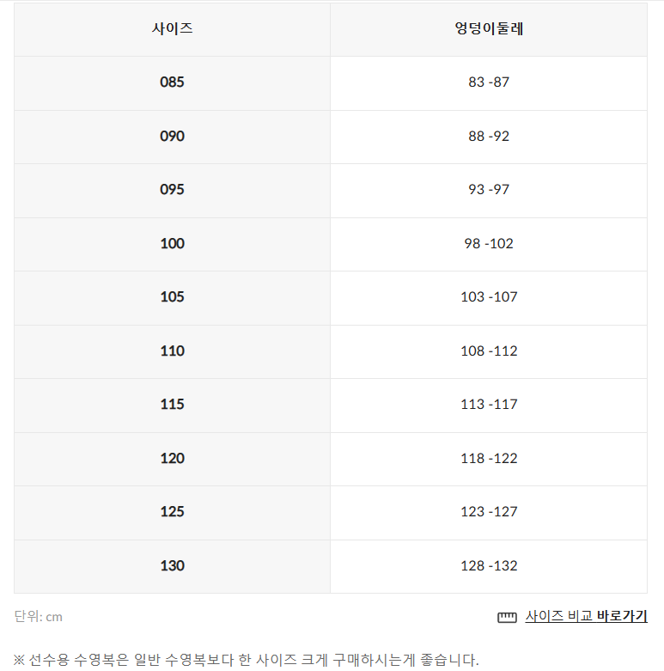
Task: Click size 090 row label
Action: (x=172, y=137)
